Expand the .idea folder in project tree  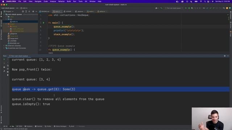[x=6, y=17]
